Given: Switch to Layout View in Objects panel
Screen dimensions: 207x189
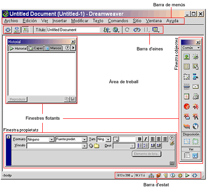Looking at the screenshot, I should point(195,156).
